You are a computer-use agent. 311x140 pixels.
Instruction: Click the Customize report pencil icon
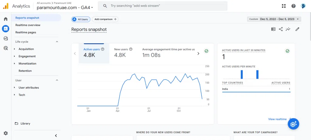pyautogui.click(x=297, y=29)
